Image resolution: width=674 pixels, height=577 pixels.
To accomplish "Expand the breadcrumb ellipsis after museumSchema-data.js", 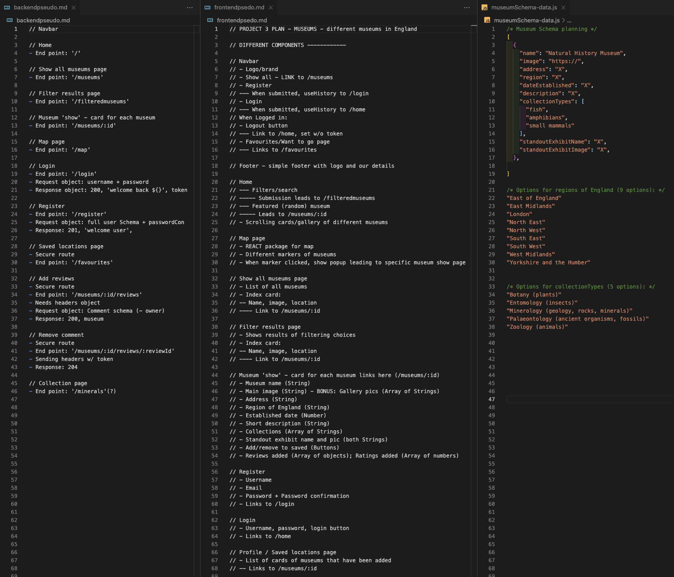I will (x=569, y=21).
